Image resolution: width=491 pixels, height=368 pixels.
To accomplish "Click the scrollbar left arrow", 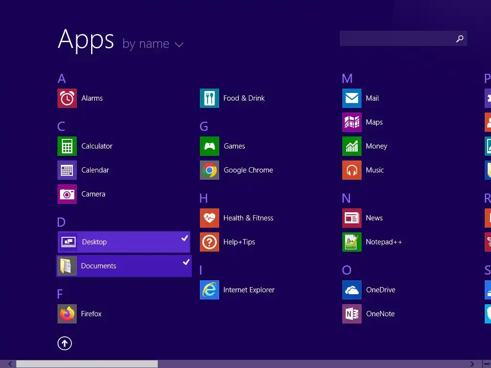I will click(11, 364).
